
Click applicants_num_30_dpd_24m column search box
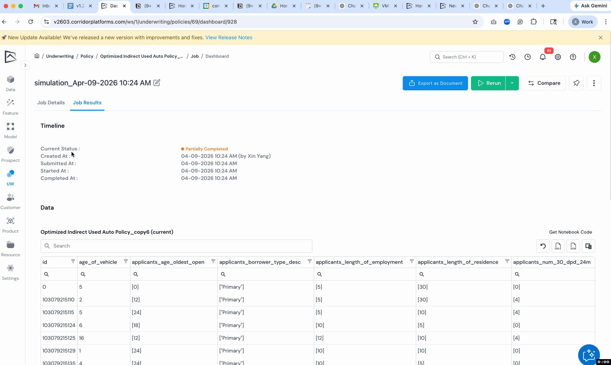click(553, 274)
